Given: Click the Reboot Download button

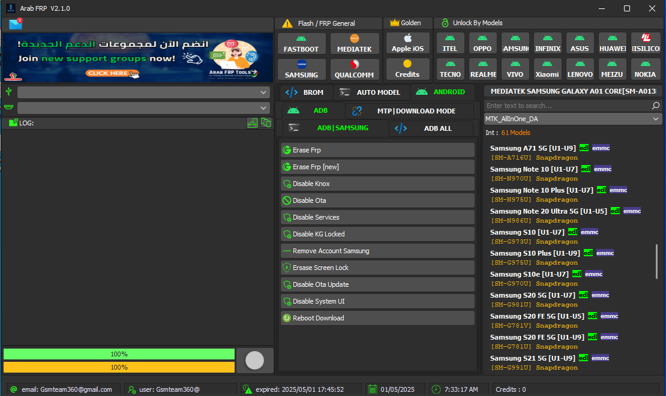Looking at the screenshot, I should click(377, 318).
